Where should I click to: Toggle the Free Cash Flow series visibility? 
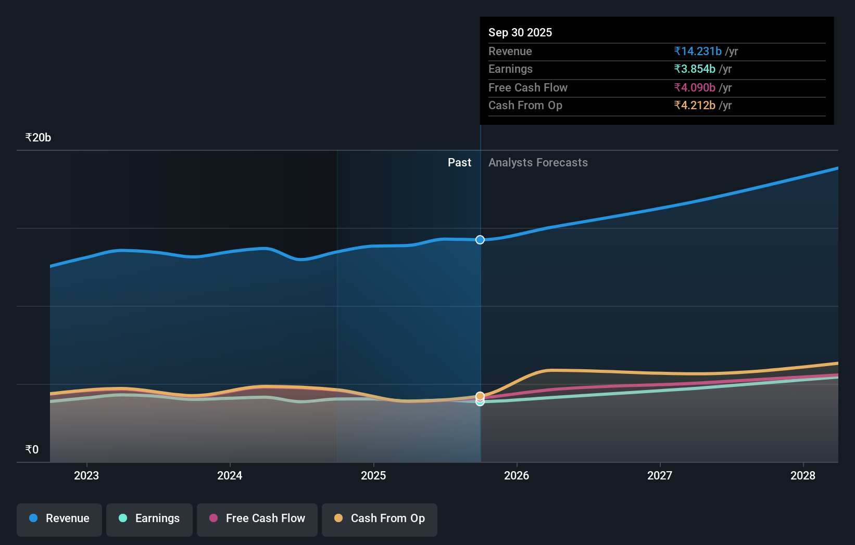pos(257,520)
